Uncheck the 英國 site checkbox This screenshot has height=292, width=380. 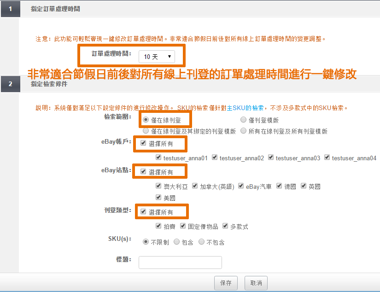click(304, 186)
